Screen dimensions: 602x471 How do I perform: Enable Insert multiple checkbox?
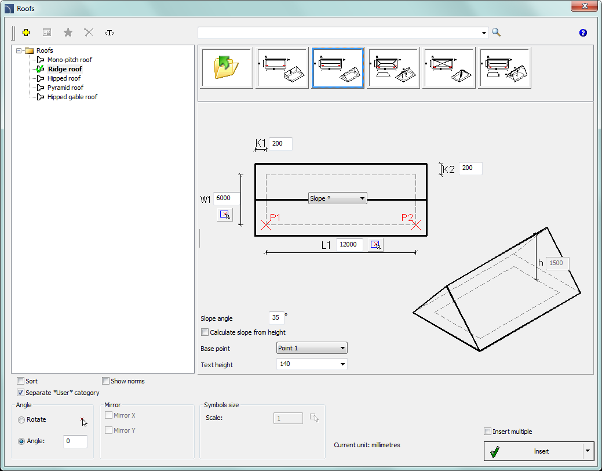tap(487, 432)
